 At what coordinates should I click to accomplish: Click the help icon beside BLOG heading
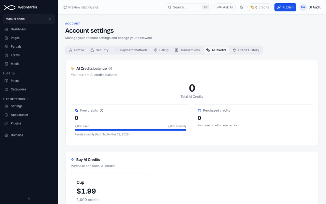pos(13,73)
